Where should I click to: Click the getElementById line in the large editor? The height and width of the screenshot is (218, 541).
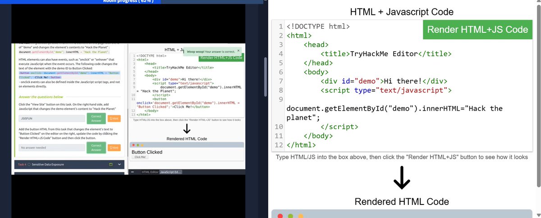click(394, 113)
